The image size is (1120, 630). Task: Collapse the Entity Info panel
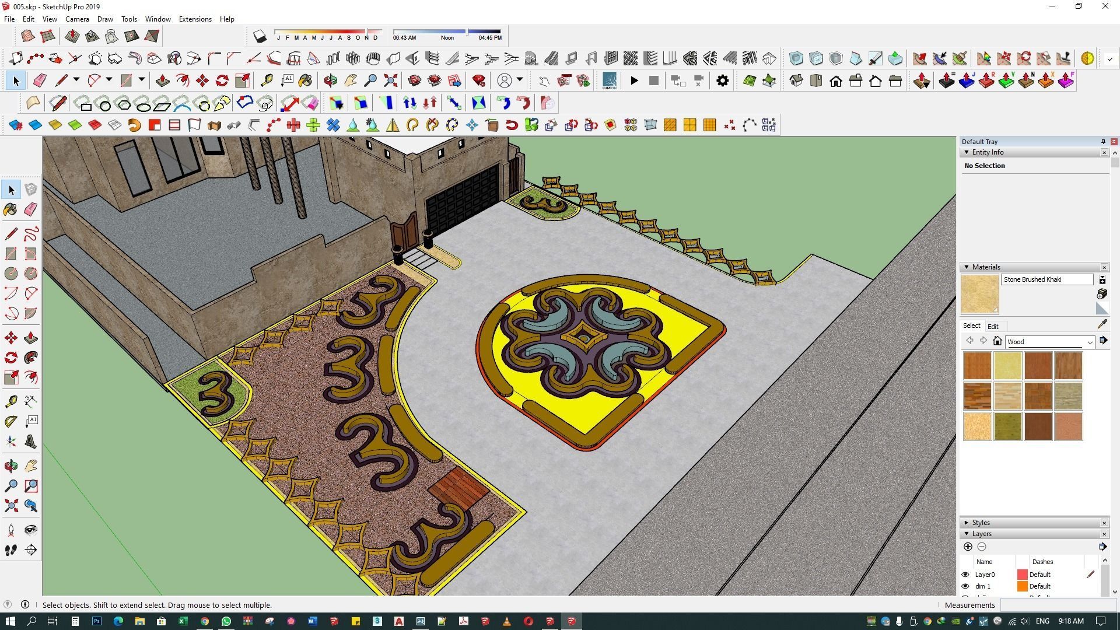pos(967,152)
